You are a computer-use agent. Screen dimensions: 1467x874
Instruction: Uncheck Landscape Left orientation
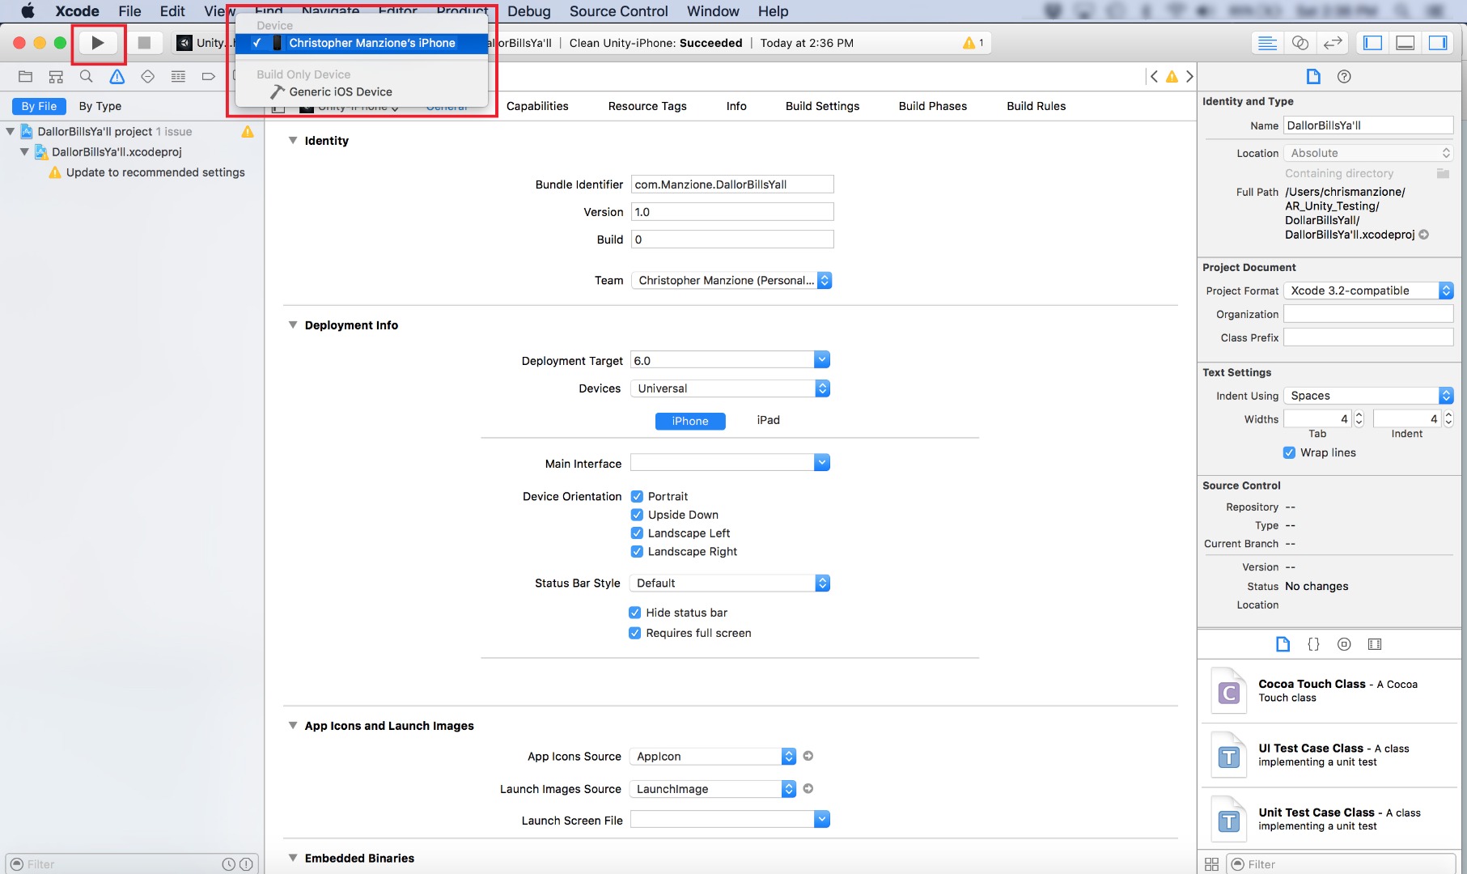(x=637, y=533)
